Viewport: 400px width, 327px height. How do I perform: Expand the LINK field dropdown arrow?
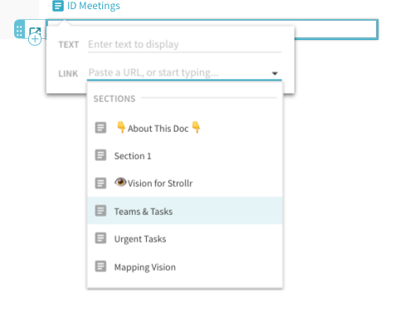point(275,74)
